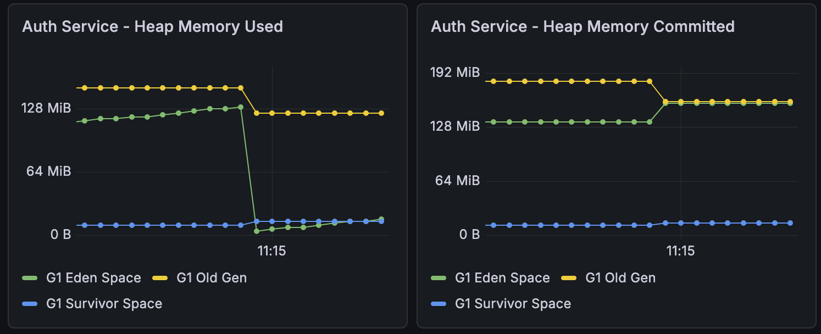Click green Eden Space swatch in Heap Memory Committed legend
The height and width of the screenshot is (334, 821).
(439, 278)
